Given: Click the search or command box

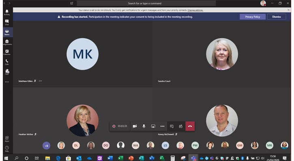Looking at the screenshot, I should pyautogui.click(x=146, y=3).
